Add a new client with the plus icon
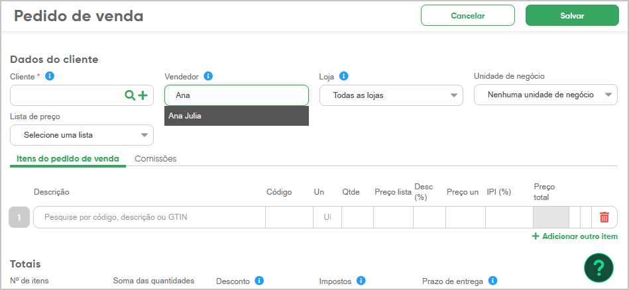Viewport: 629px width, 290px height. [143, 95]
